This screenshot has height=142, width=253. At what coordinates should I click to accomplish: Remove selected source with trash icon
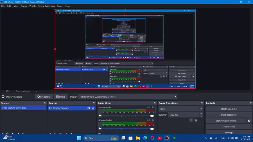click(x=55, y=134)
